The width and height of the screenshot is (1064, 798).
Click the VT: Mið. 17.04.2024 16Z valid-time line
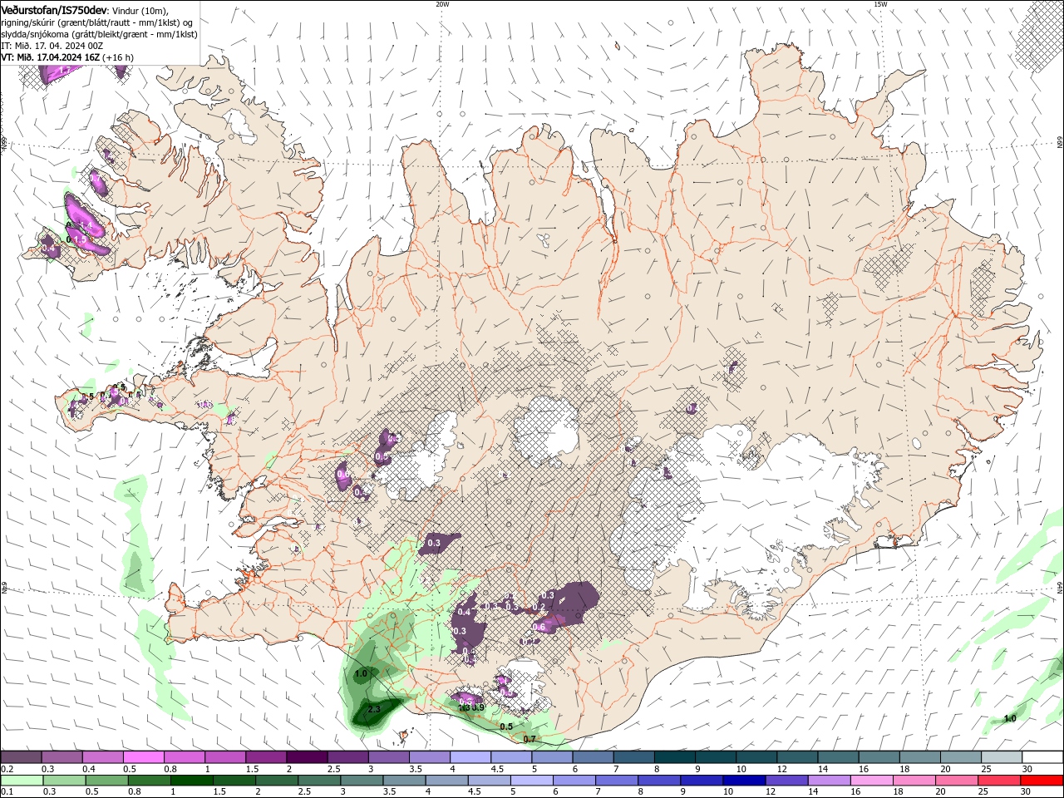point(67,57)
